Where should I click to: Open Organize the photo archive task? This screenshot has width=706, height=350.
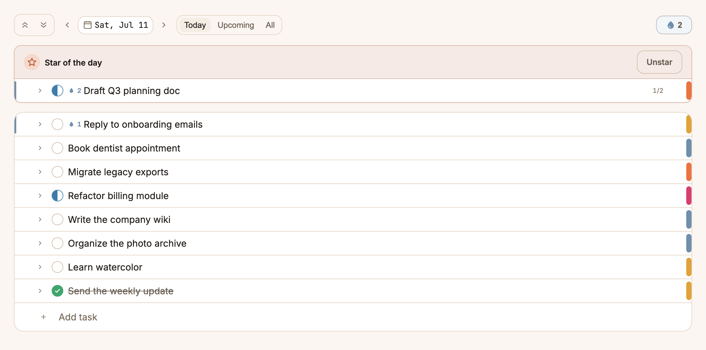(127, 243)
